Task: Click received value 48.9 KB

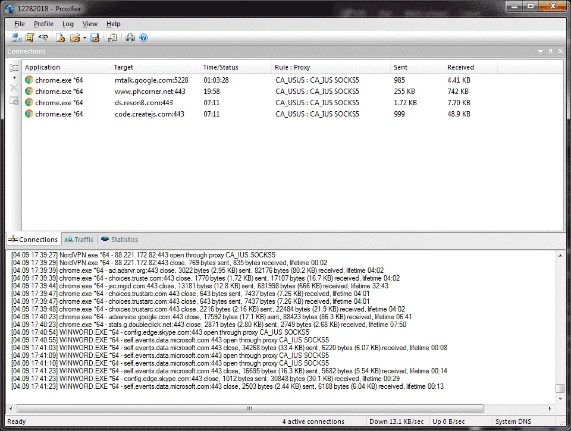Action: tap(459, 114)
